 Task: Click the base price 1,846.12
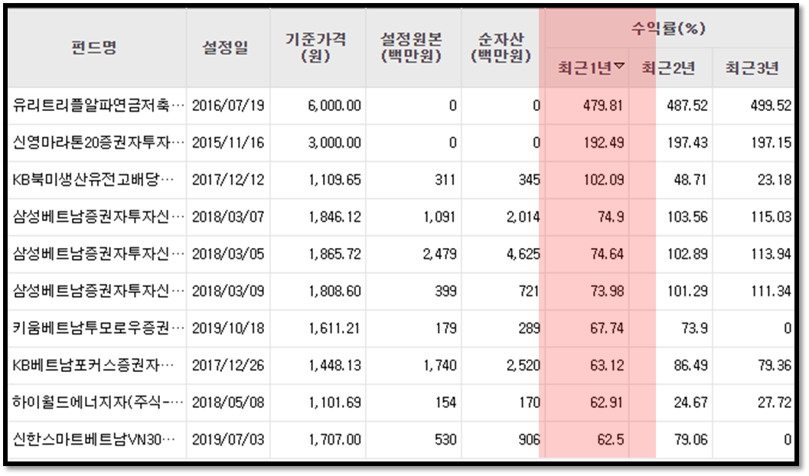pos(334,217)
